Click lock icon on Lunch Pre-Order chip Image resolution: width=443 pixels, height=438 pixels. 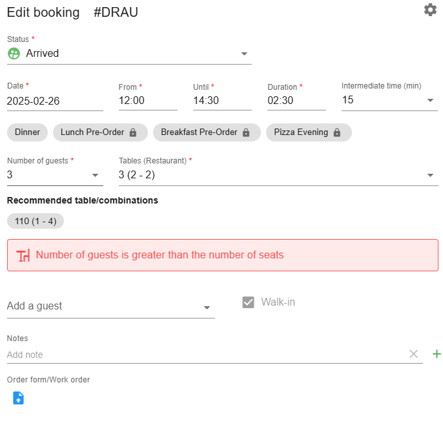pyautogui.click(x=133, y=132)
